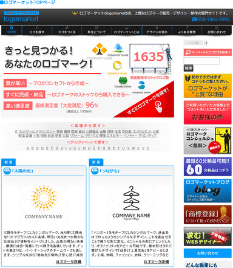Open the ロゴマークコンシェルジュ banner

[208, 140]
